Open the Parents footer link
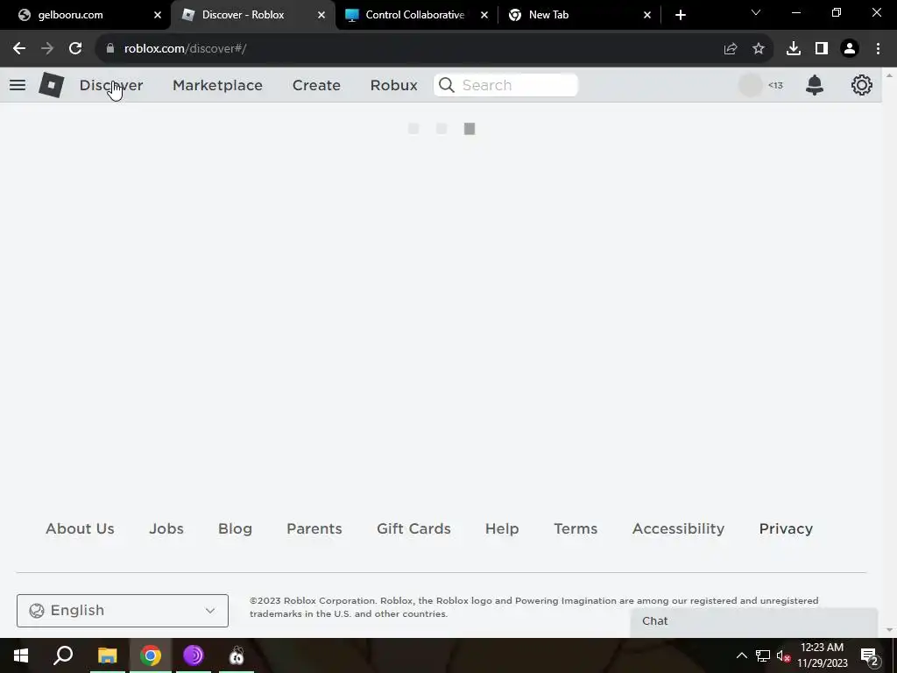This screenshot has width=897, height=673. click(314, 528)
